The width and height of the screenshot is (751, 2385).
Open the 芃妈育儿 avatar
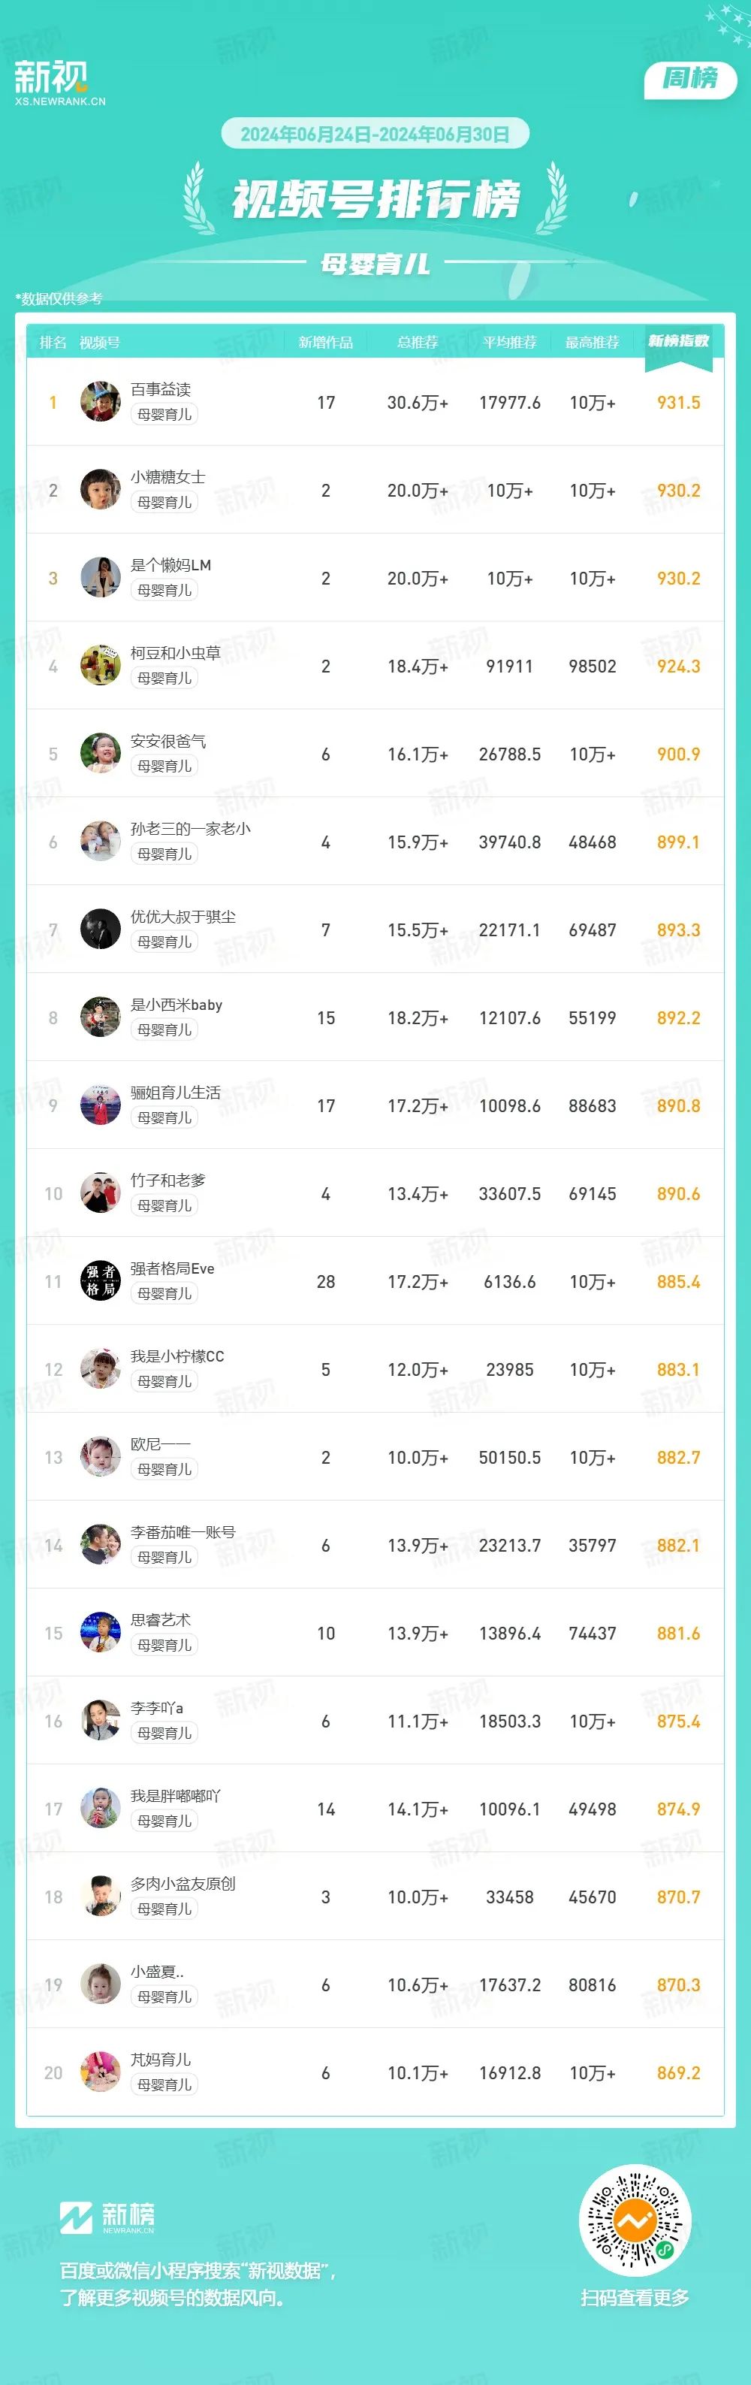[100, 2072]
